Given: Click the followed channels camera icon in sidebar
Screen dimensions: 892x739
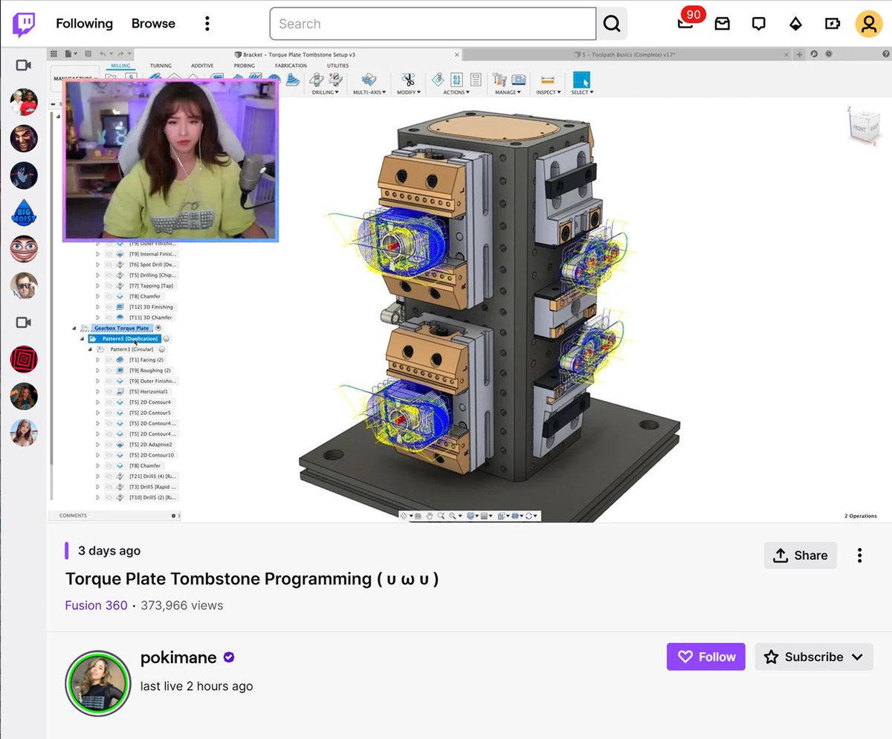Looking at the screenshot, I should (x=24, y=65).
